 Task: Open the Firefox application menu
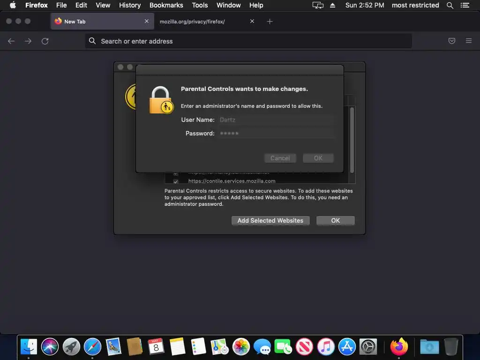pyautogui.click(x=37, y=5)
